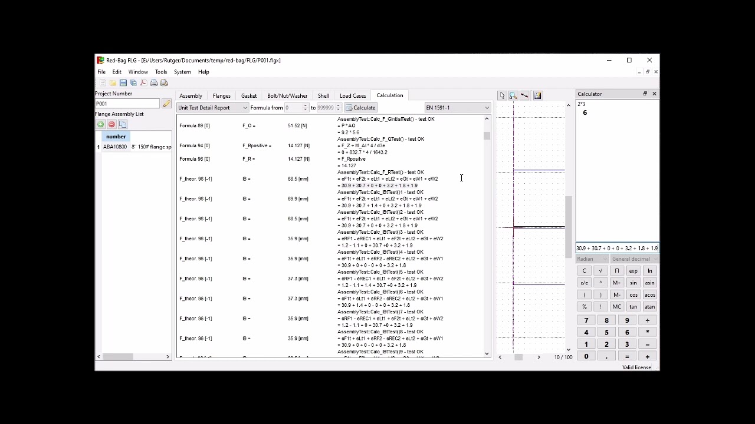Undock the Calculator panel
755x424 pixels.
pyautogui.click(x=645, y=94)
